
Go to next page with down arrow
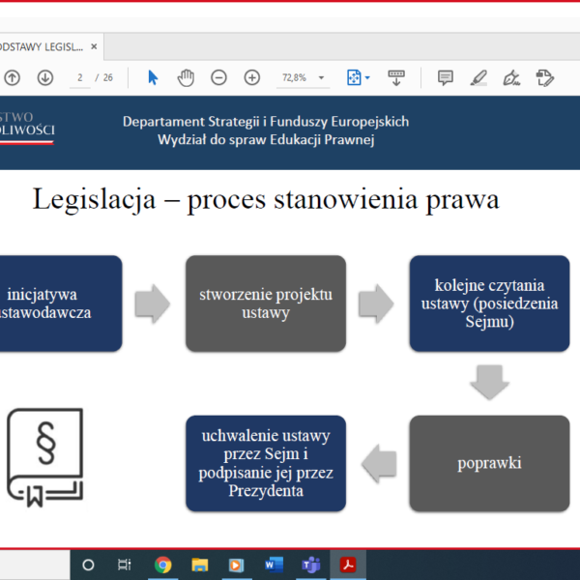tap(45, 78)
